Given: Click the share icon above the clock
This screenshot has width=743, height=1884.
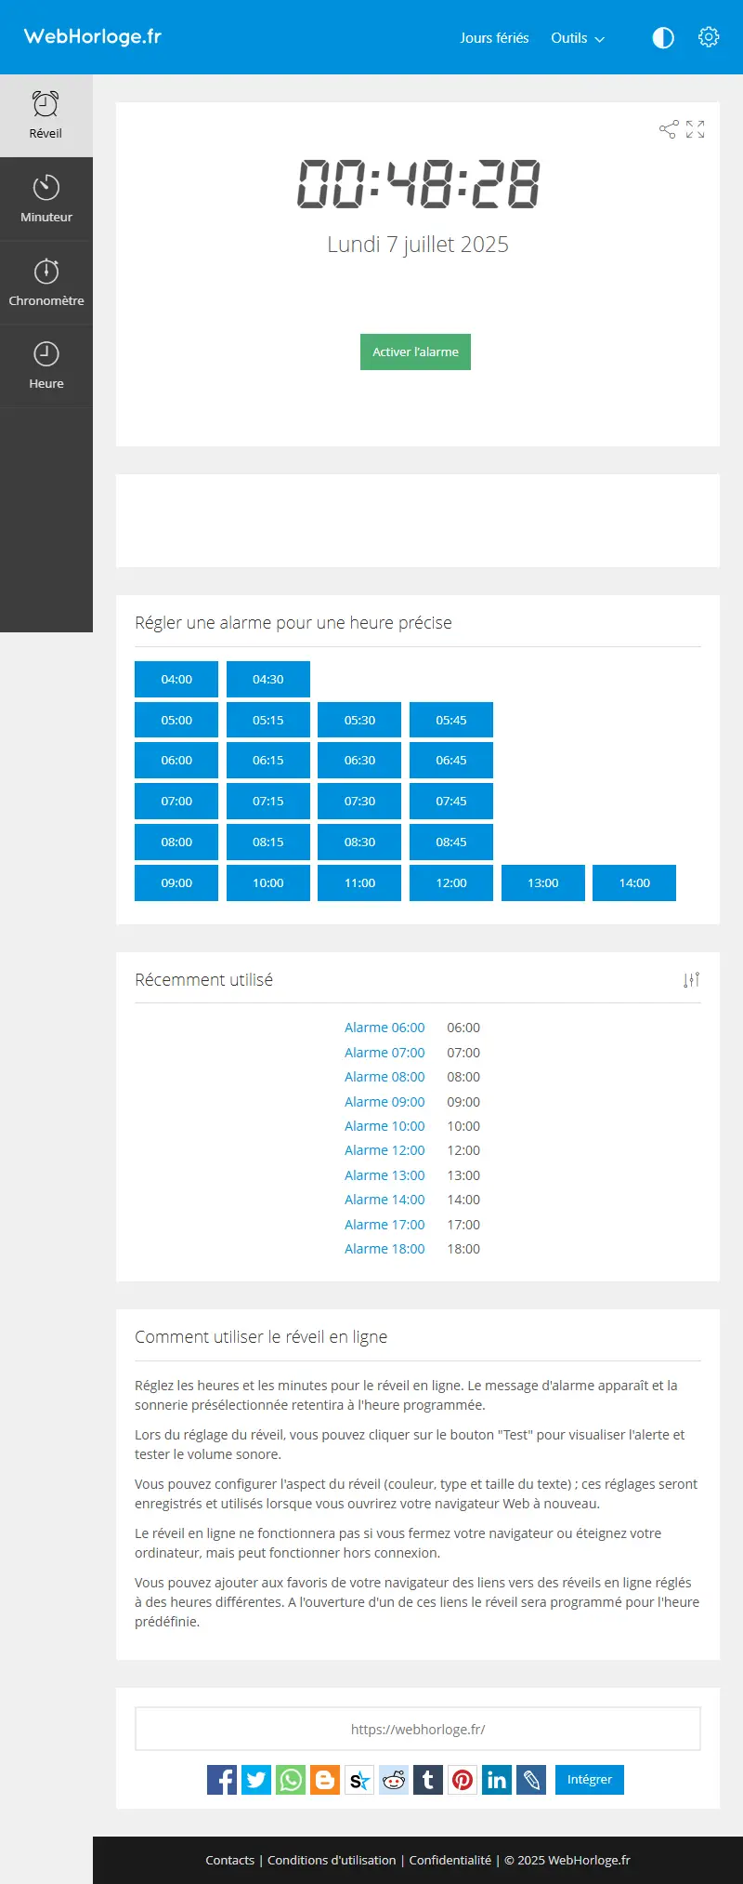Looking at the screenshot, I should 669,129.
